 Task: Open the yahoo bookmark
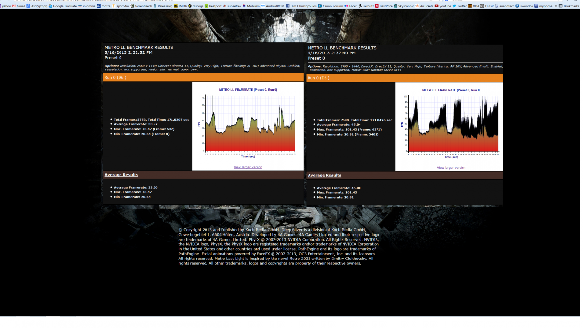point(6,6)
